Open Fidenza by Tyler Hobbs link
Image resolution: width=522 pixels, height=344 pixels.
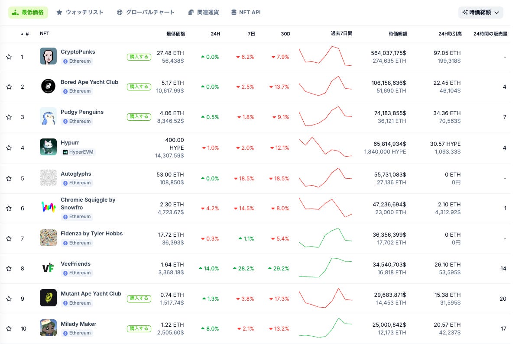tap(92, 234)
